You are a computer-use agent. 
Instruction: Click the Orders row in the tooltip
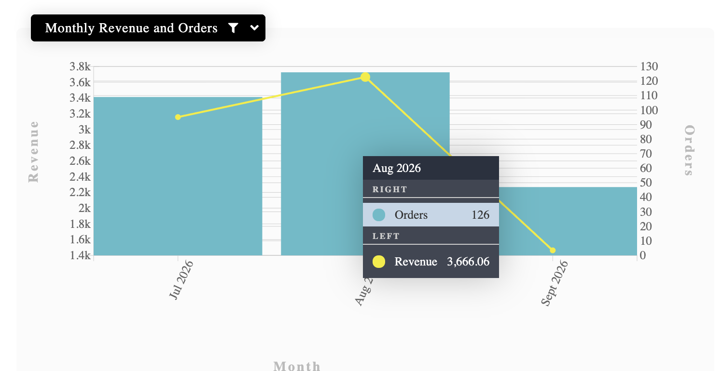point(431,215)
